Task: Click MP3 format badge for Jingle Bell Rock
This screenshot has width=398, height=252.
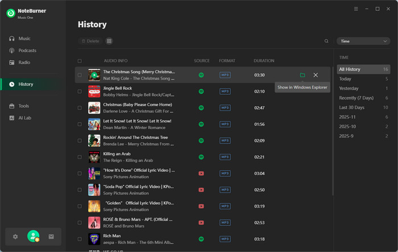Action: [x=225, y=91]
